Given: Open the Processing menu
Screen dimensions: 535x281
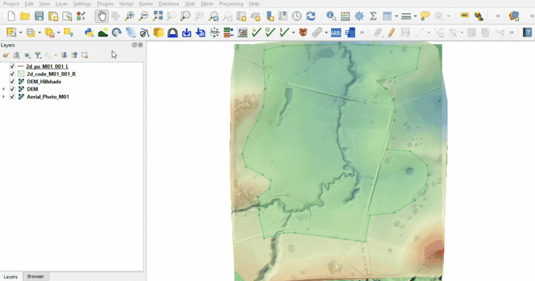Looking at the screenshot, I should pyautogui.click(x=231, y=4).
